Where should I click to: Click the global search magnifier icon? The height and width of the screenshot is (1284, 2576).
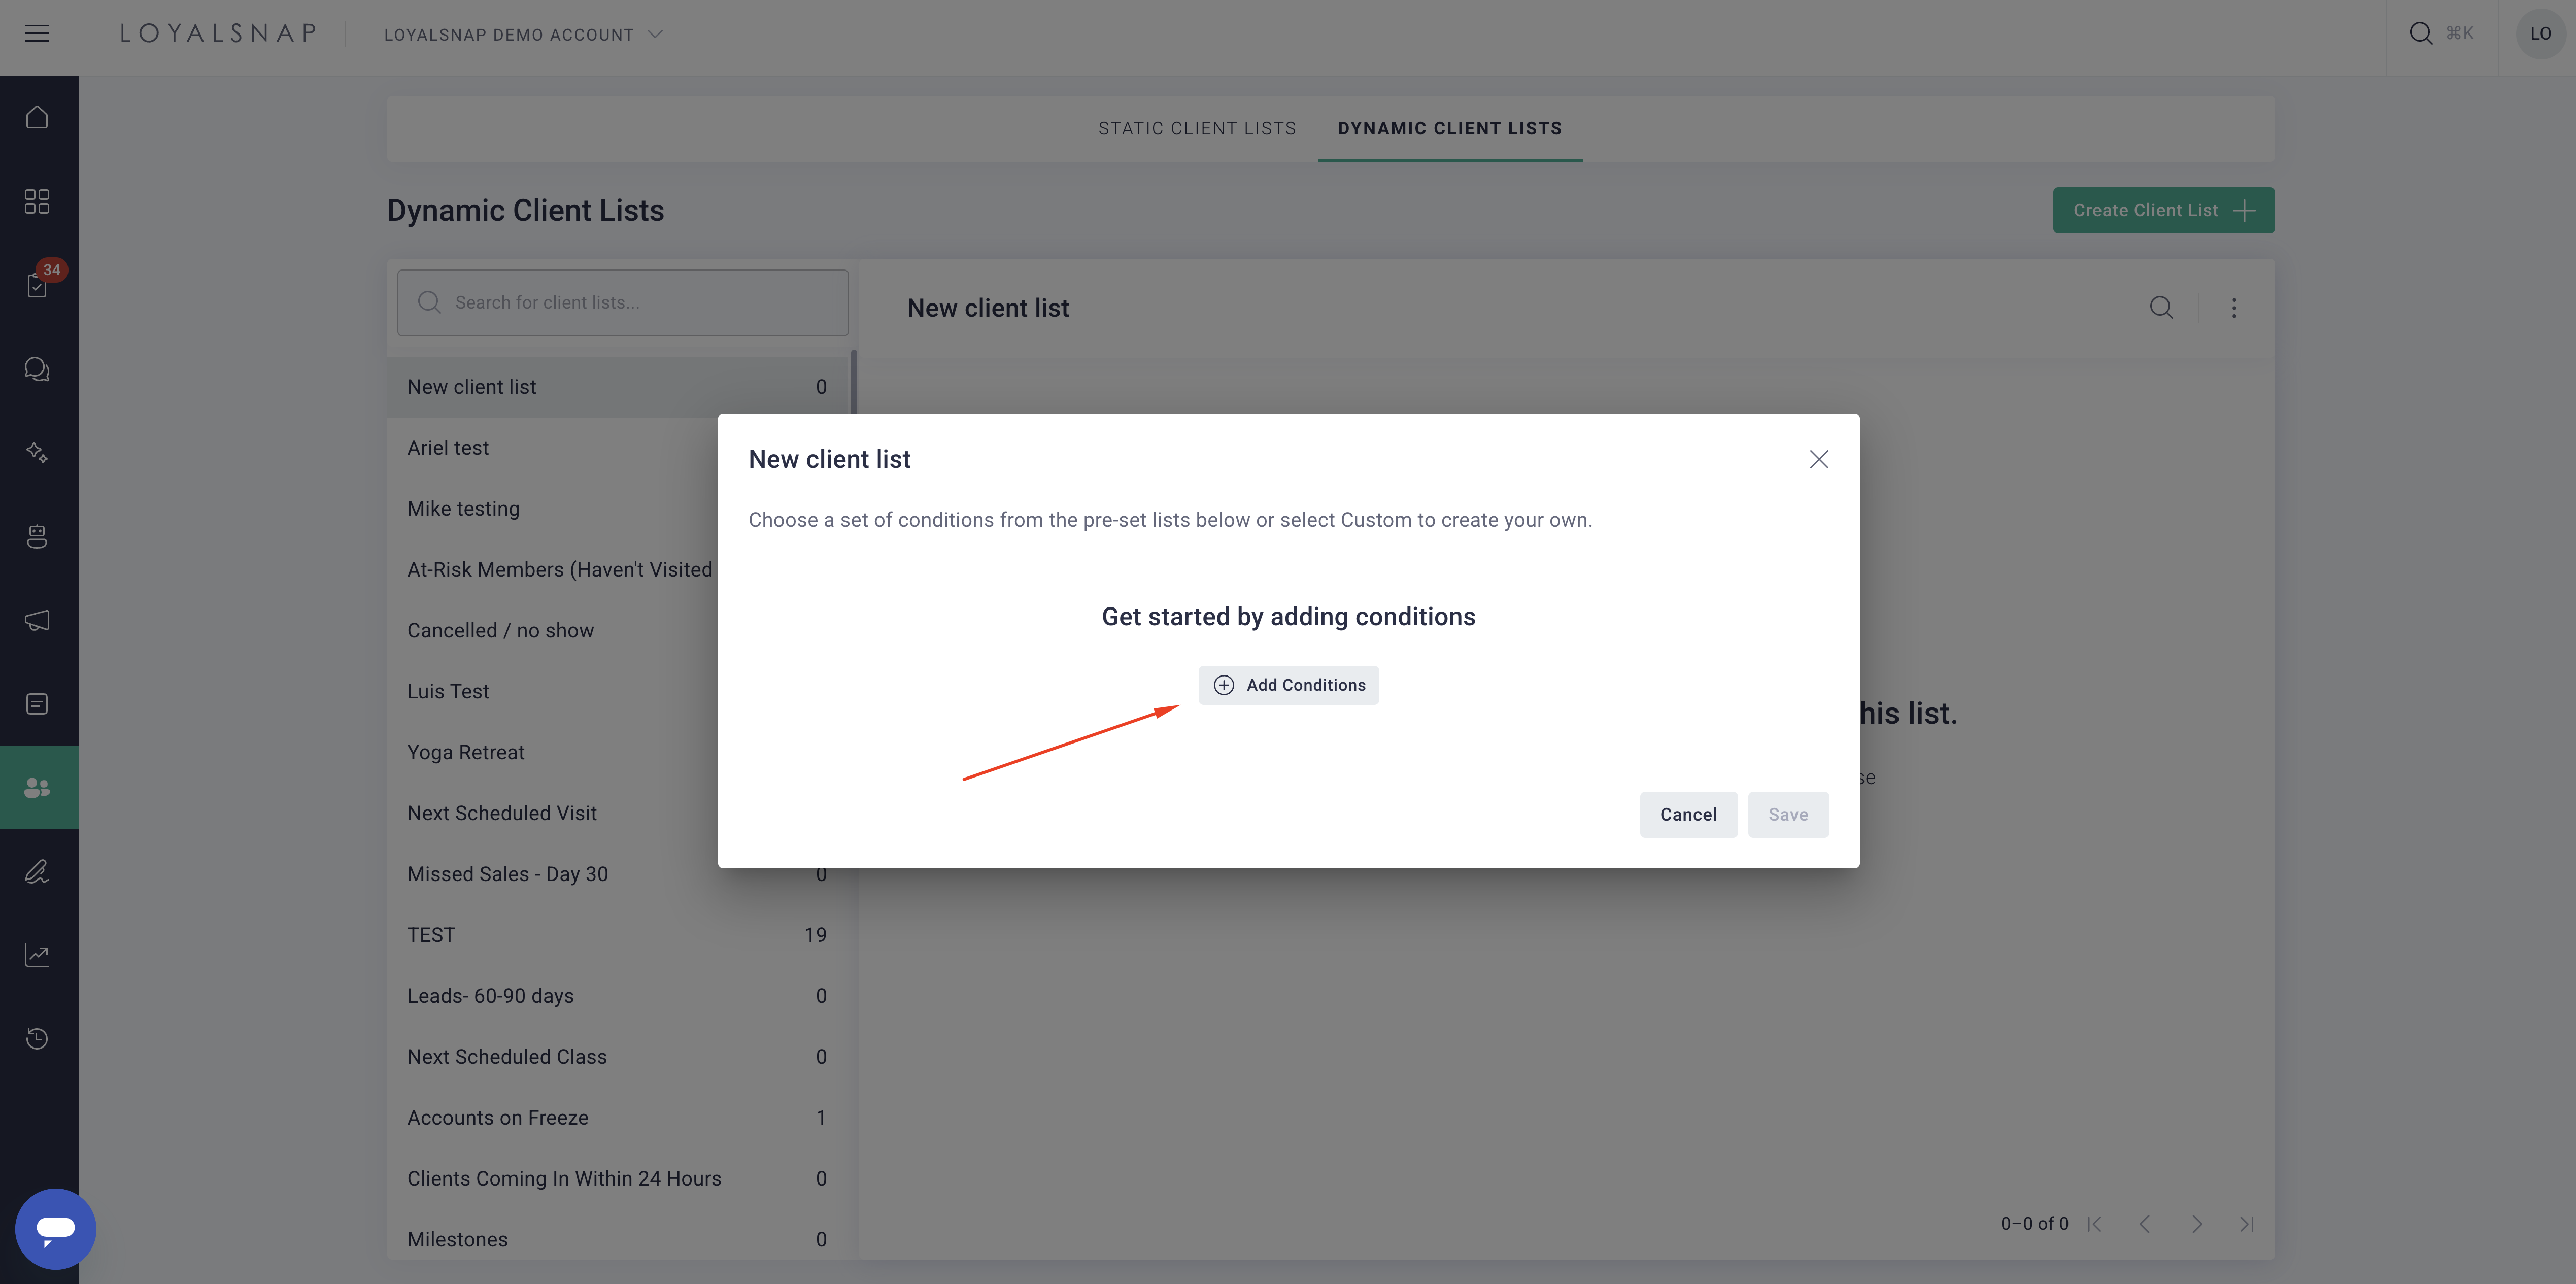click(x=2420, y=34)
